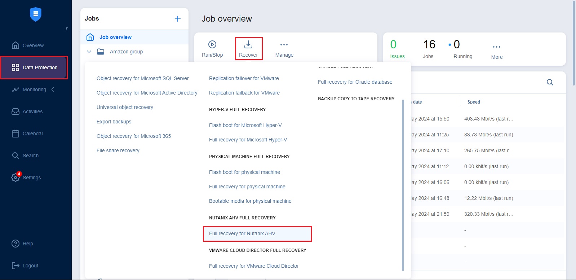Click Full recovery for Oracle database

[355, 82]
